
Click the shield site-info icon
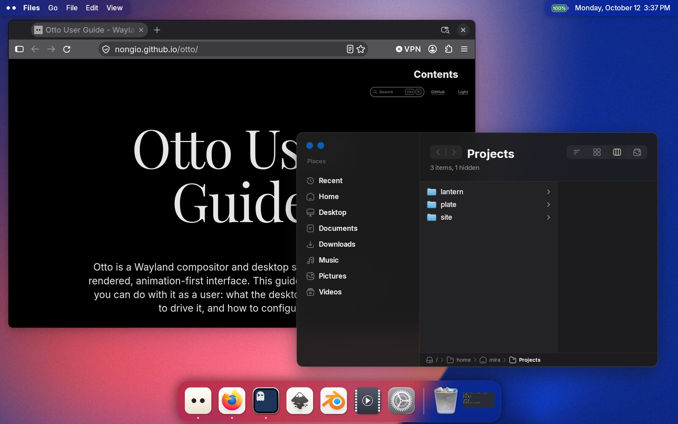106,49
